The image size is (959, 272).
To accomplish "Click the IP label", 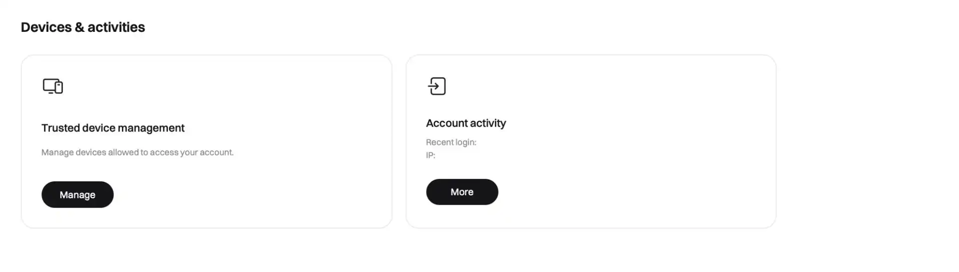I will point(431,155).
